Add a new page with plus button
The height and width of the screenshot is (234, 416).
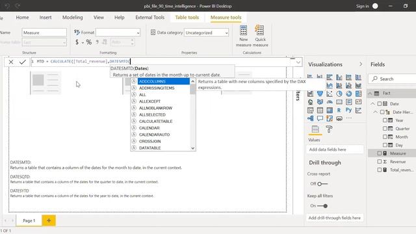coord(49,220)
